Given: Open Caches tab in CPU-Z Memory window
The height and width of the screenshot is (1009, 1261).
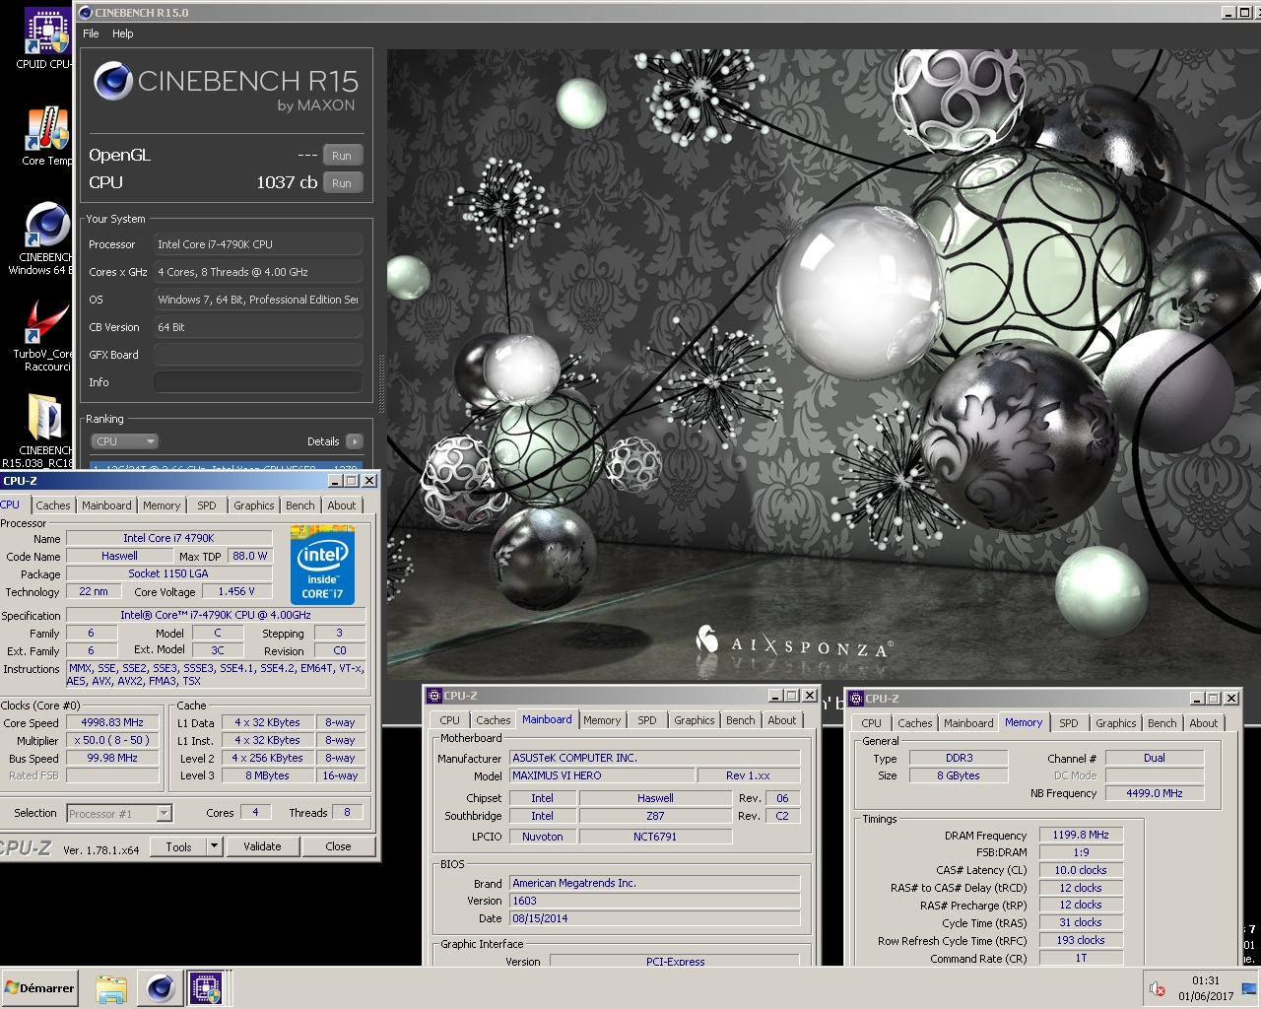Looking at the screenshot, I should (x=915, y=723).
